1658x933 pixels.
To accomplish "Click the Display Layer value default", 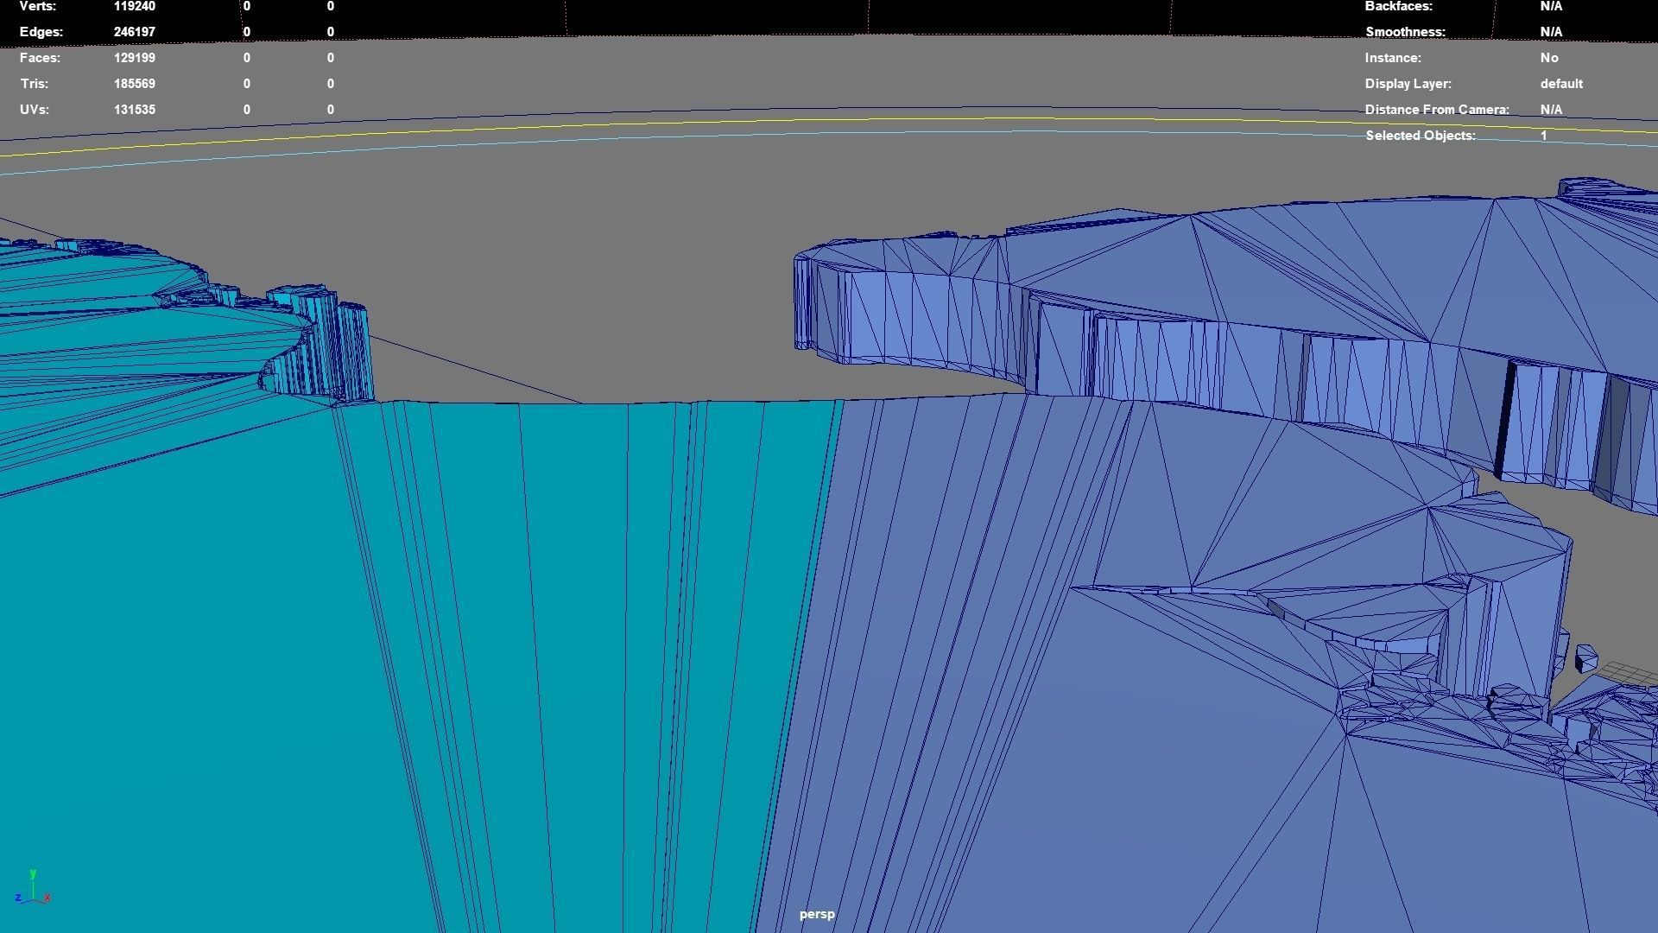I will click(1560, 84).
